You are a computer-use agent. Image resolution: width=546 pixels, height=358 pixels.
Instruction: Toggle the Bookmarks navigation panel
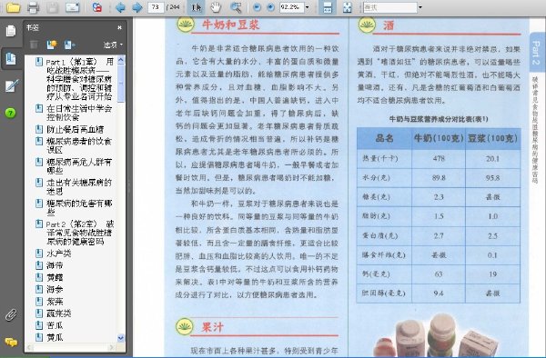point(11,58)
